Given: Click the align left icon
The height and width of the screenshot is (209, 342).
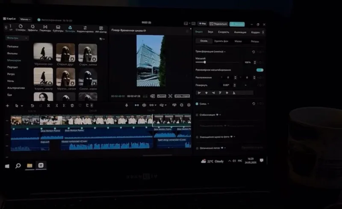Looking at the screenshot, I should pos(199,93).
